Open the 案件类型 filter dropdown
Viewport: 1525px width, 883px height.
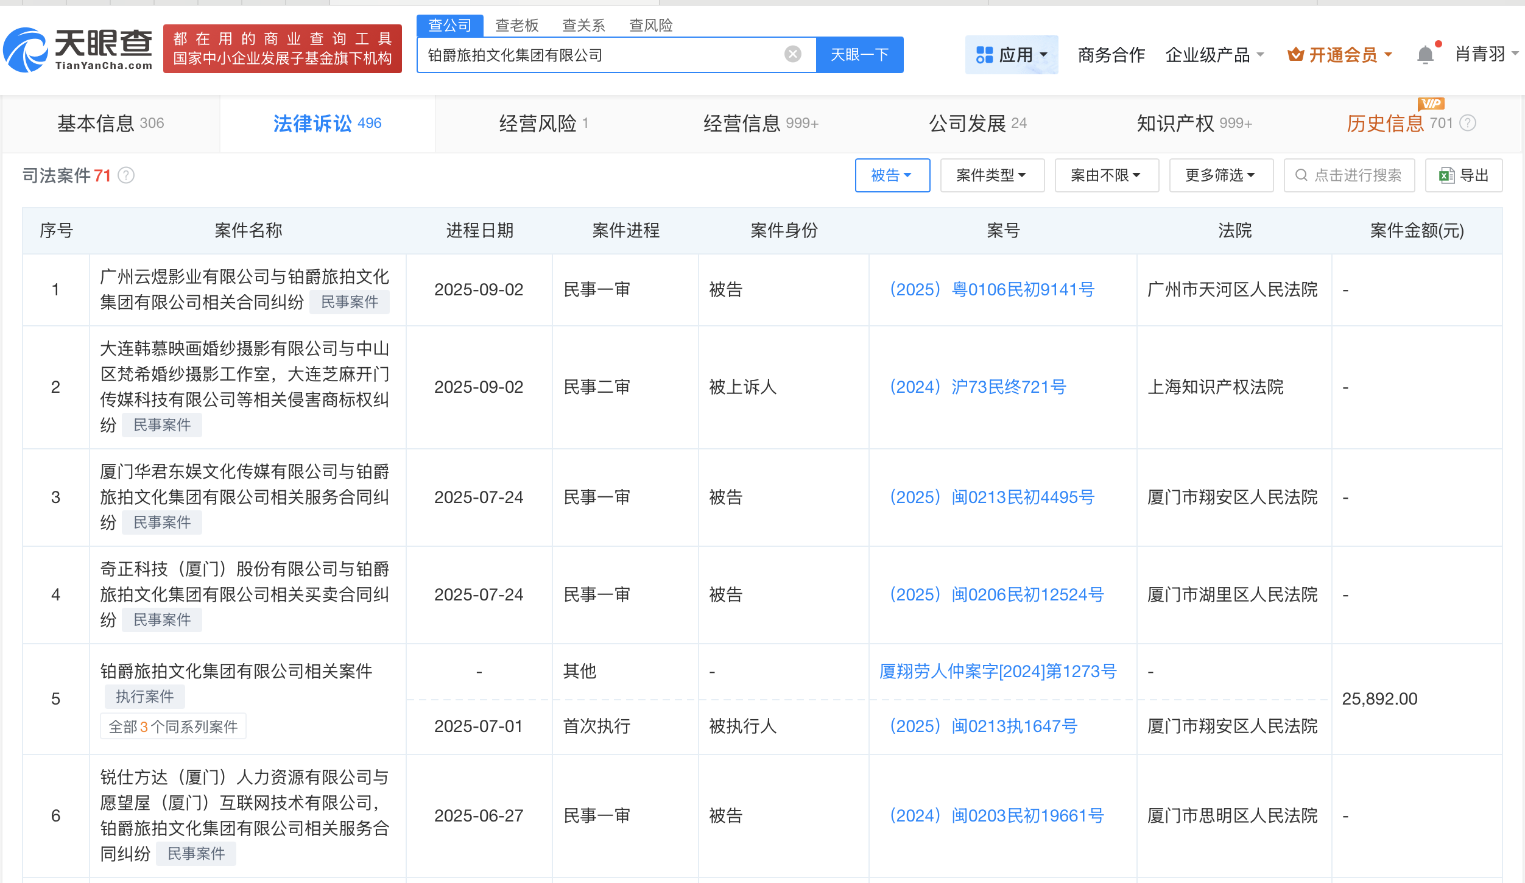992,175
